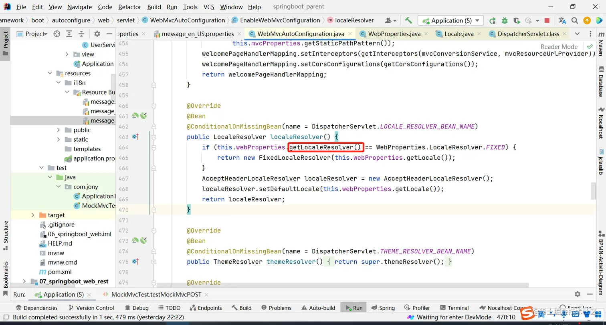Select MockMvcTest.testMockMvcPOST run tab
The width and height of the screenshot is (606, 325).
click(157, 294)
